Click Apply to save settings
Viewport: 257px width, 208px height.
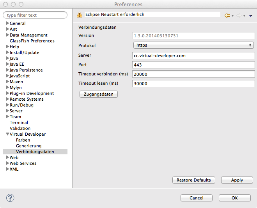(x=237, y=180)
